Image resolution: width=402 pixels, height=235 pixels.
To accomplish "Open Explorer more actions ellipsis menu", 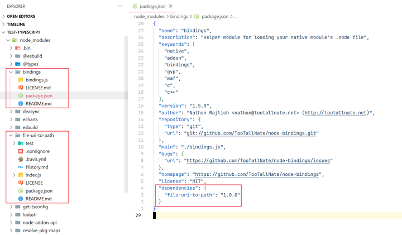I will click(x=119, y=6).
